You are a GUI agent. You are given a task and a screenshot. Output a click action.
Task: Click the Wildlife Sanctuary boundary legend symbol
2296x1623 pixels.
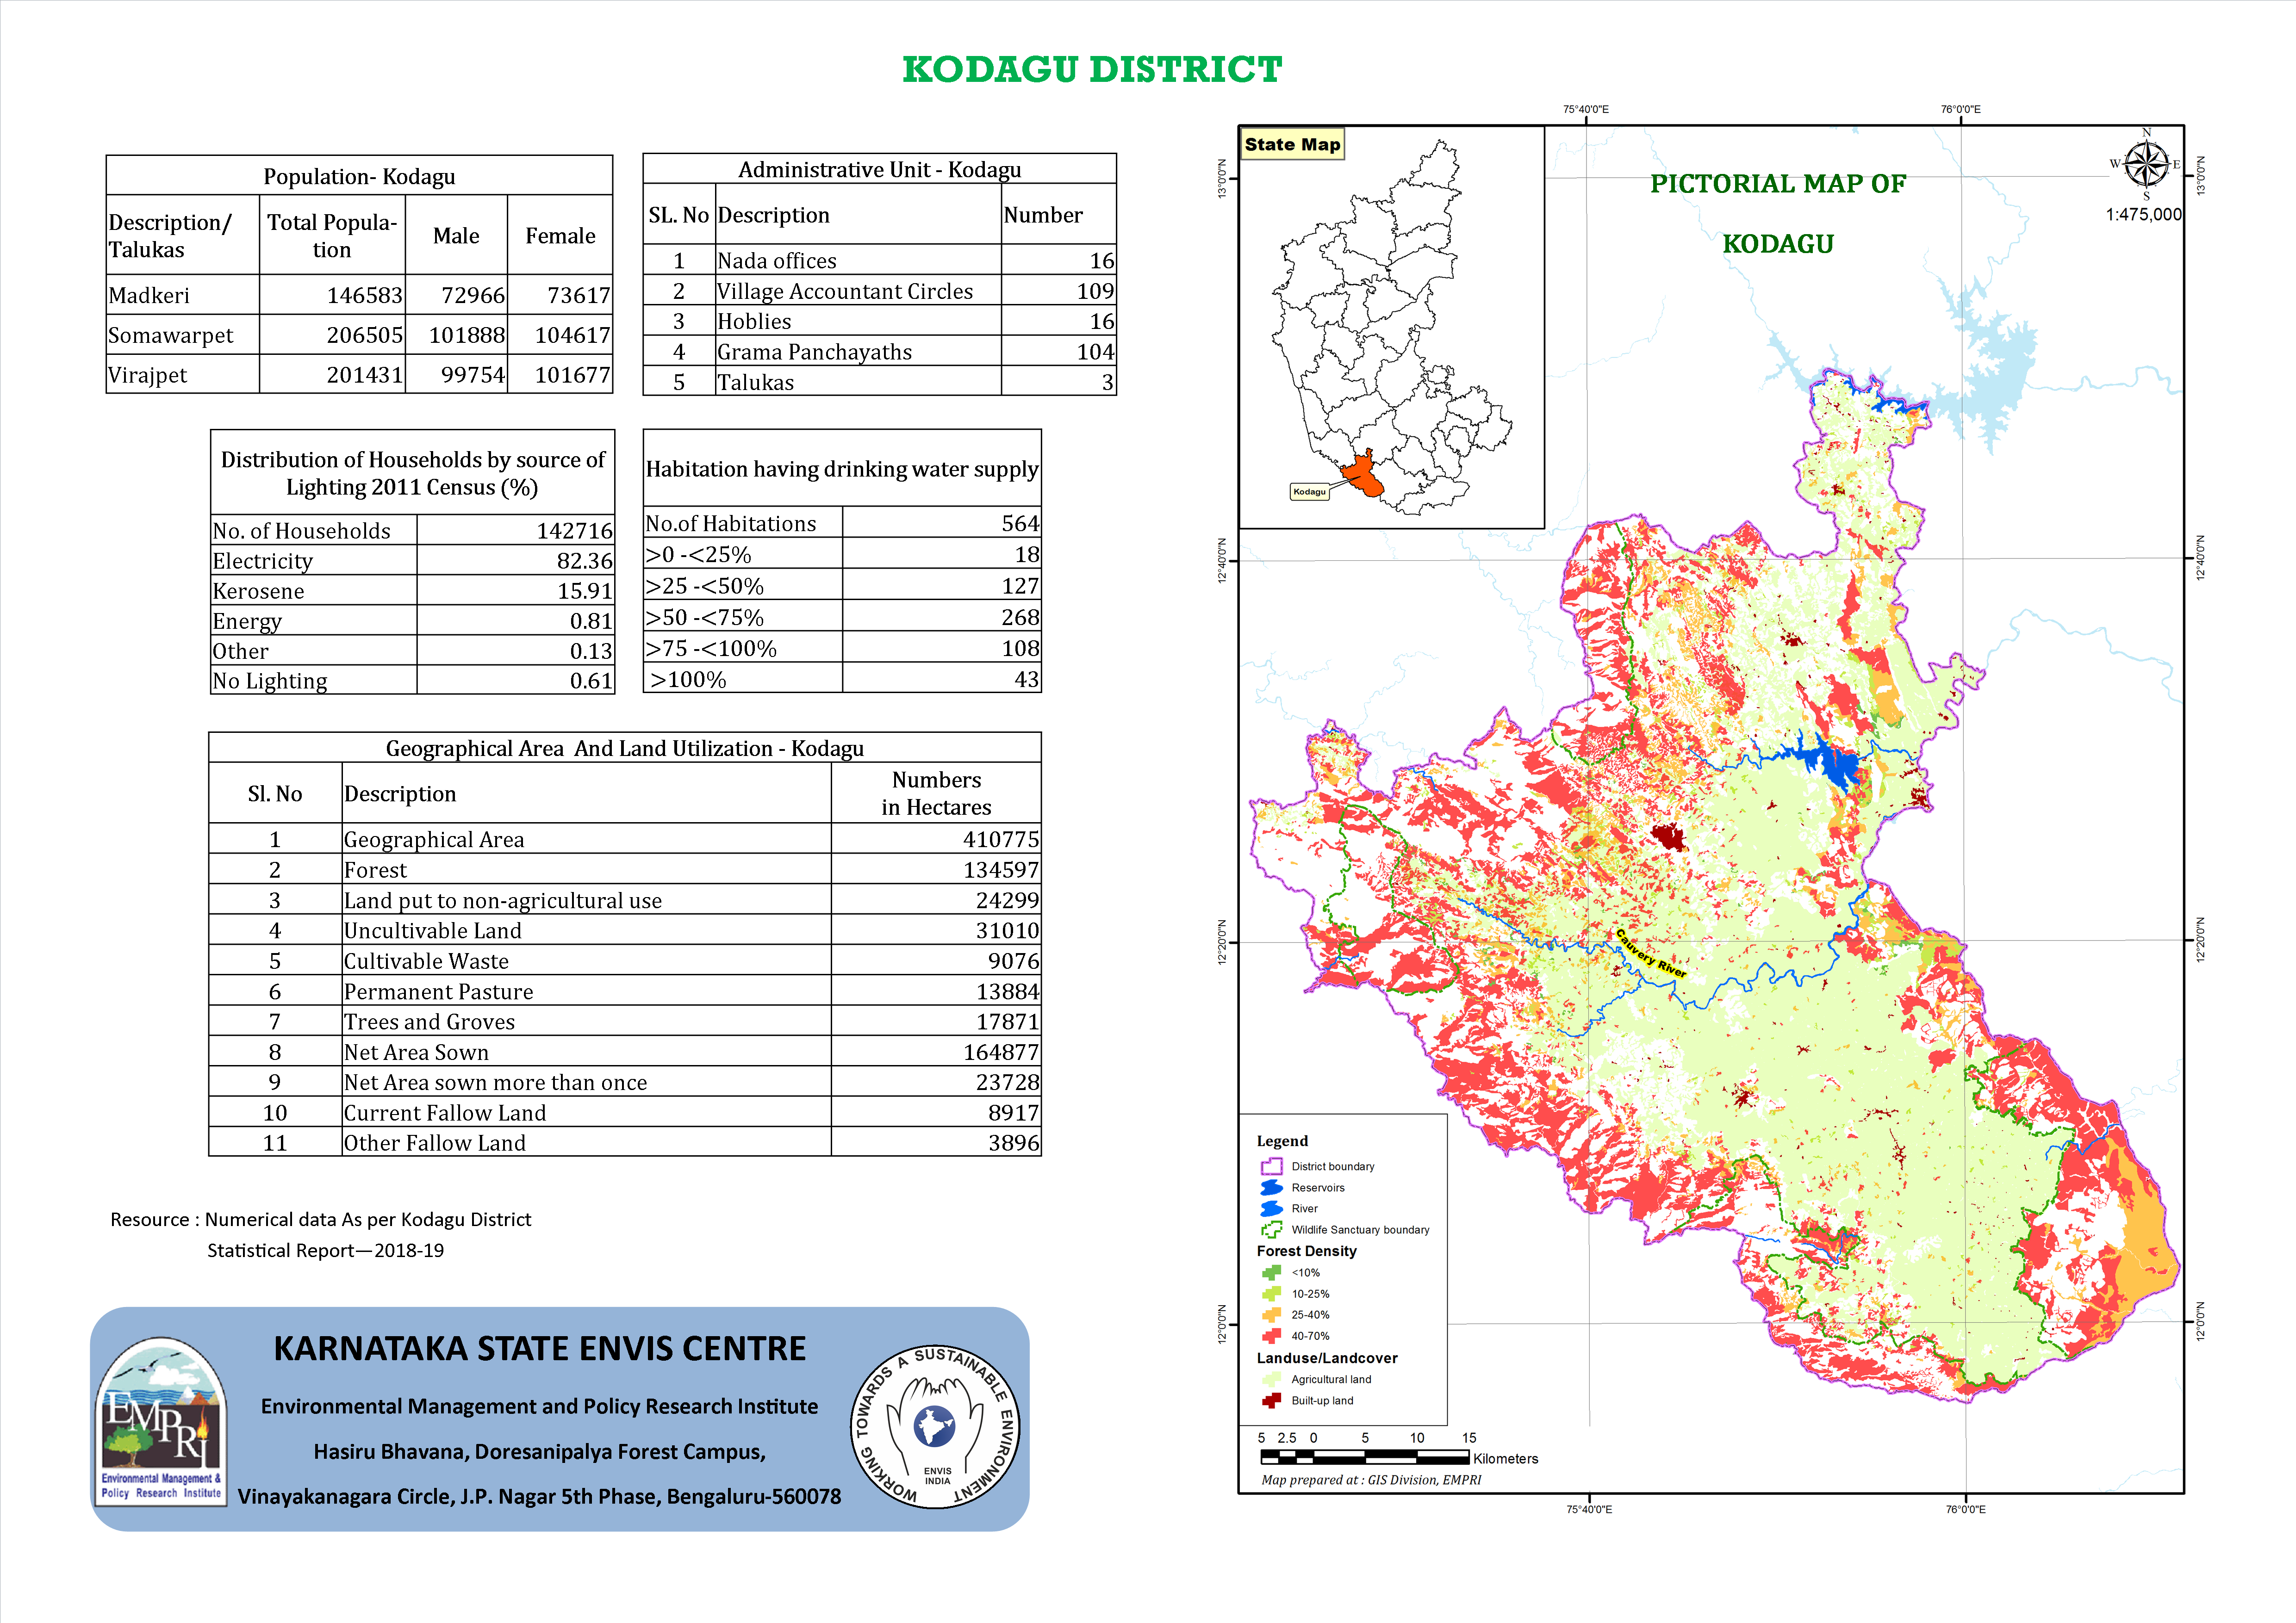(x=1271, y=1229)
